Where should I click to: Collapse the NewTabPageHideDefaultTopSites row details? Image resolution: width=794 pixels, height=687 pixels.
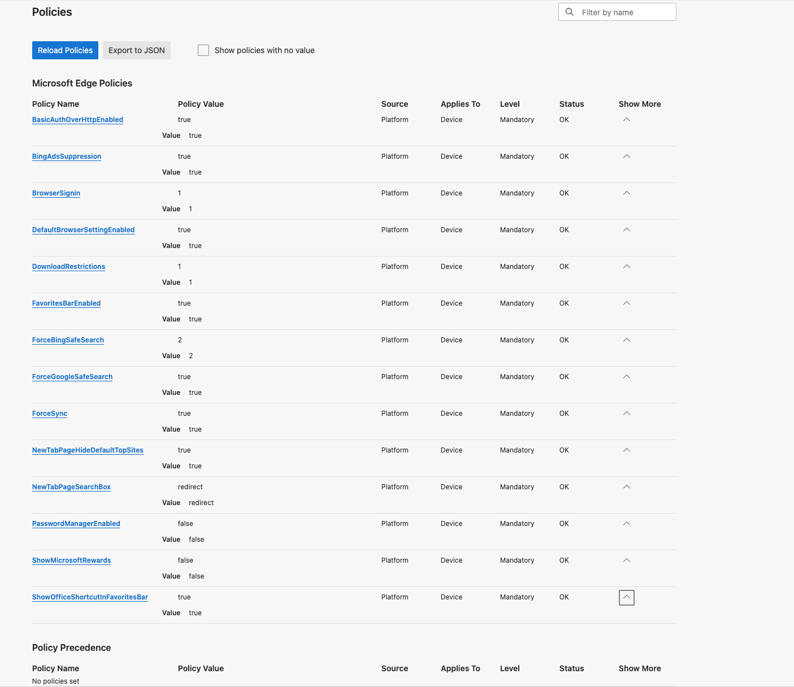[x=626, y=450]
